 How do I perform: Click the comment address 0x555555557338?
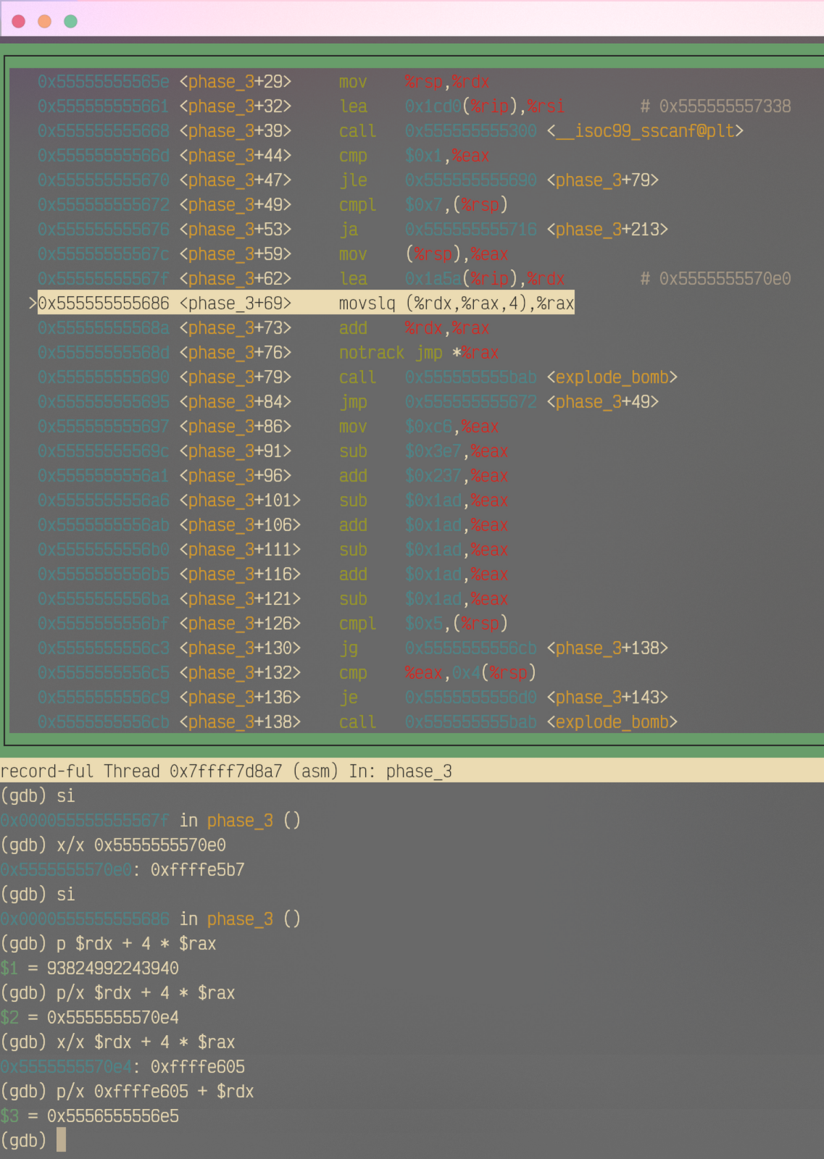[x=724, y=106]
